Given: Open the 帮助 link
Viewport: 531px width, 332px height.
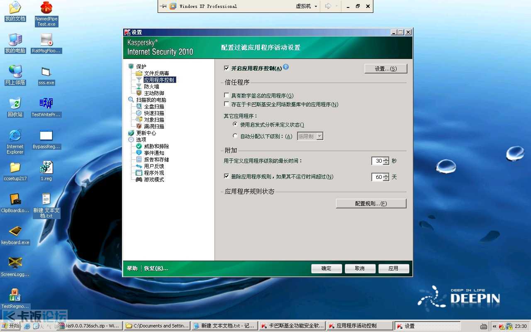Looking at the screenshot, I should pos(132,269).
